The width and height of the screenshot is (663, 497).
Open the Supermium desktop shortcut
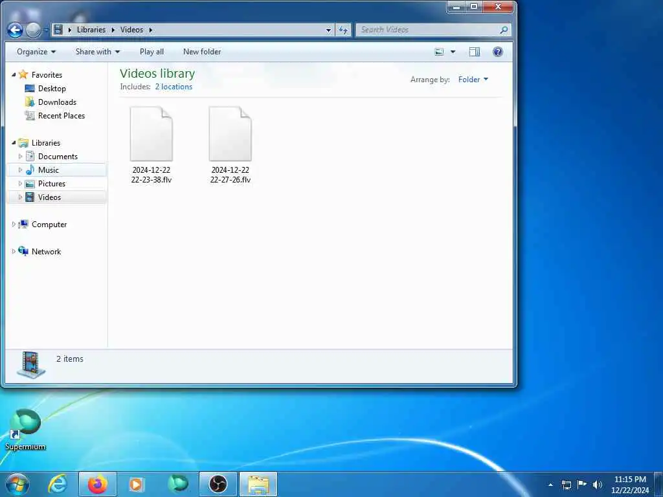pyautogui.click(x=25, y=430)
